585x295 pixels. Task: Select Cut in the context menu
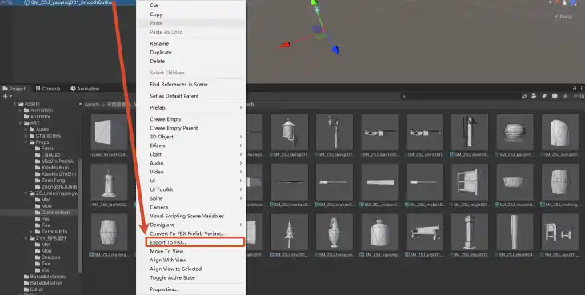point(191,6)
